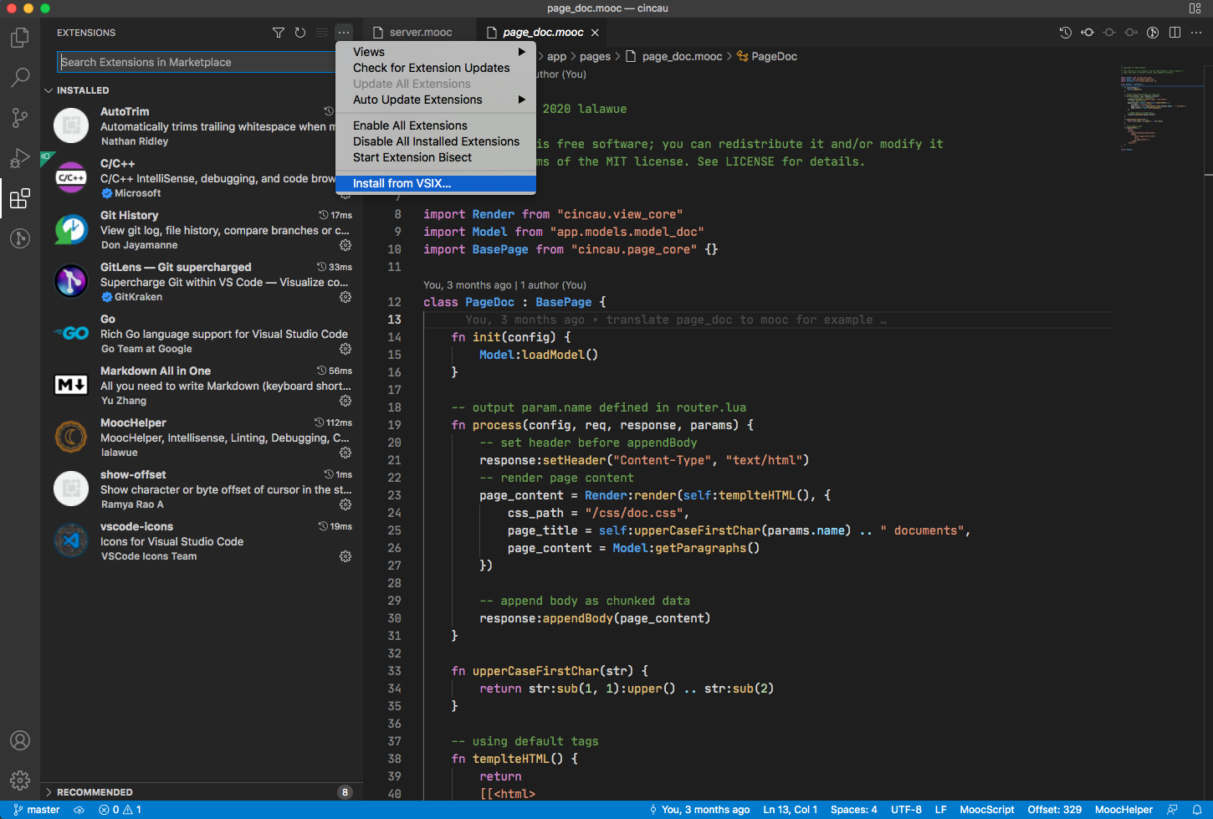
Task: Click the blame annotation in status bar
Action: (699, 810)
